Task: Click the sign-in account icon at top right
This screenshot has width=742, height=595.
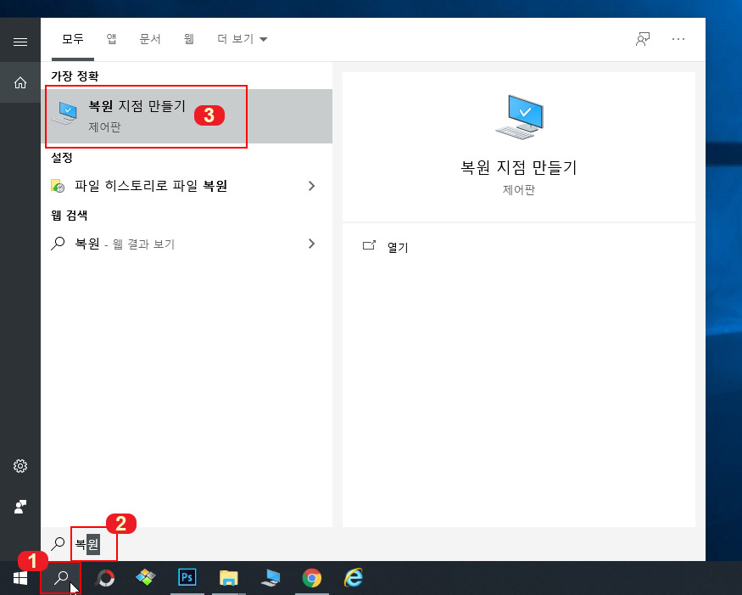Action: 643,39
